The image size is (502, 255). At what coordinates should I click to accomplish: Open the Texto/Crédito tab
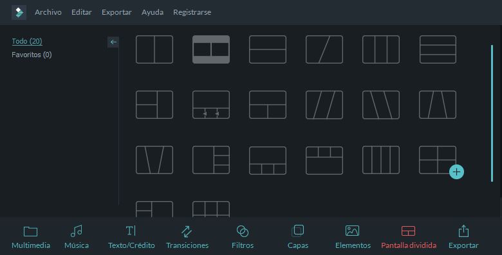pos(131,237)
